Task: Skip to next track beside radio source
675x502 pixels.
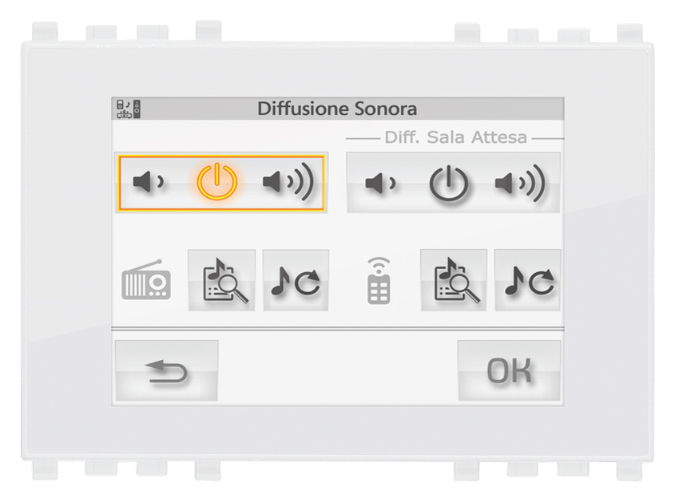Action: (296, 280)
